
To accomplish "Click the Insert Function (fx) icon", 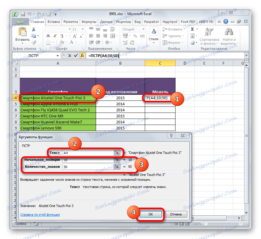I will pyautogui.click(x=82, y=56).
